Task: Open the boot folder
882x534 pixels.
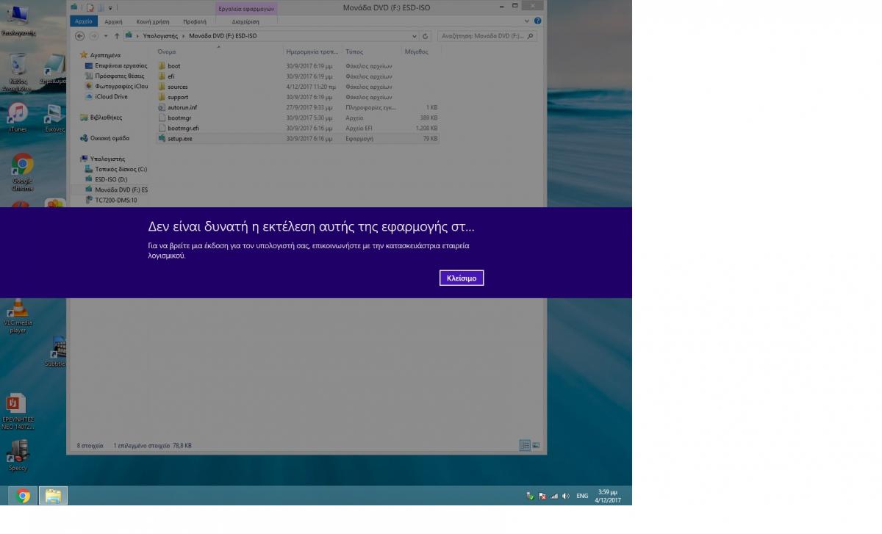Action: click(x=173, y=66)
